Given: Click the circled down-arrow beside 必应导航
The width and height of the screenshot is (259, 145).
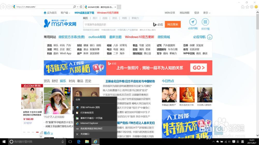Looking at the screenshot, I should [210, 37].
